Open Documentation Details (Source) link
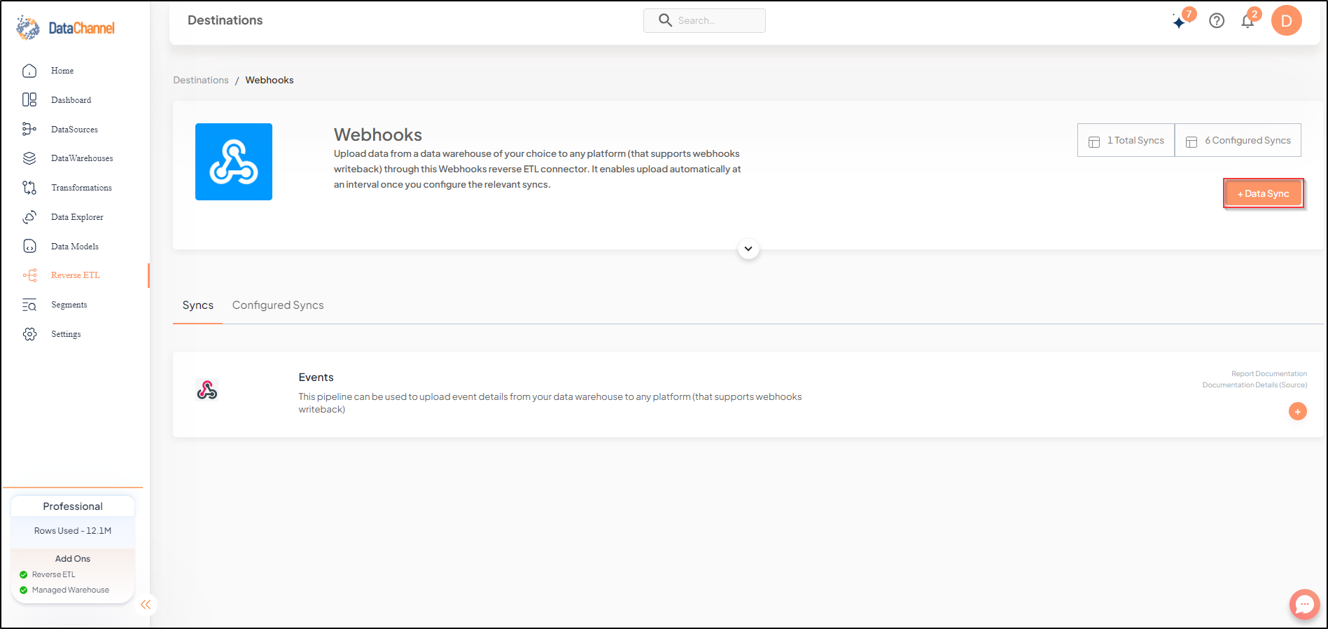This screenshot has height=629, width=1328. click(1254, 385)
